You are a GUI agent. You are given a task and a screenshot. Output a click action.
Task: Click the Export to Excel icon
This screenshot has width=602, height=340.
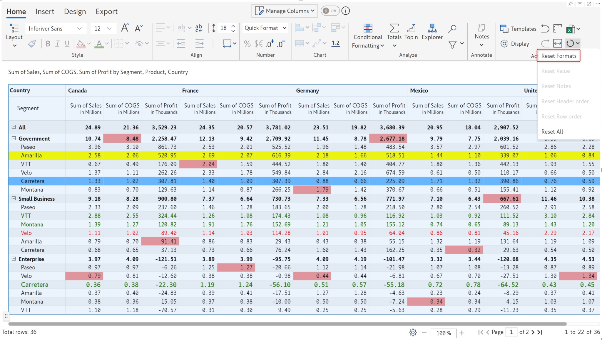[x=570, y=29]
